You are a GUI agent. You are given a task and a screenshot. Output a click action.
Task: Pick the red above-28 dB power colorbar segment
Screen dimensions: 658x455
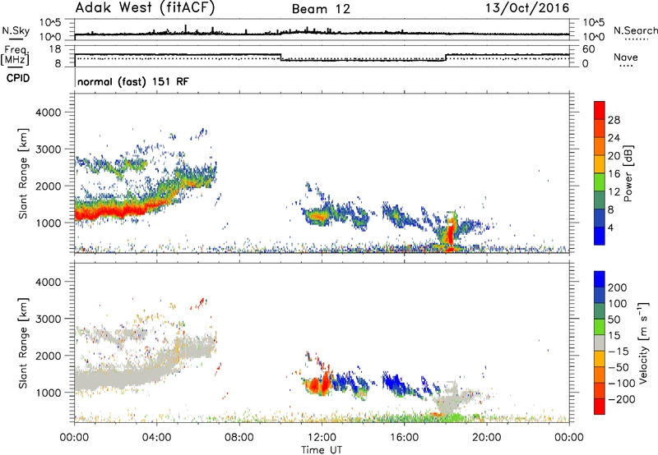(x=600, y=110)
